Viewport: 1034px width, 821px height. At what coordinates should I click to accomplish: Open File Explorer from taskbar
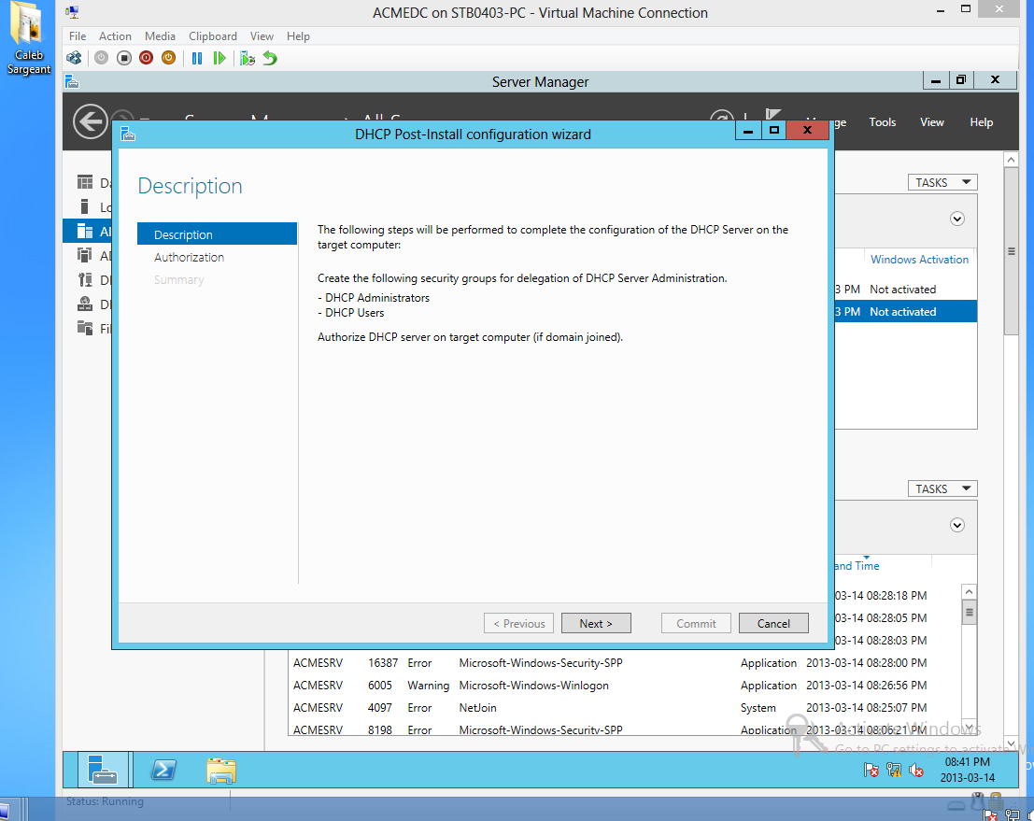coord(221,771)
